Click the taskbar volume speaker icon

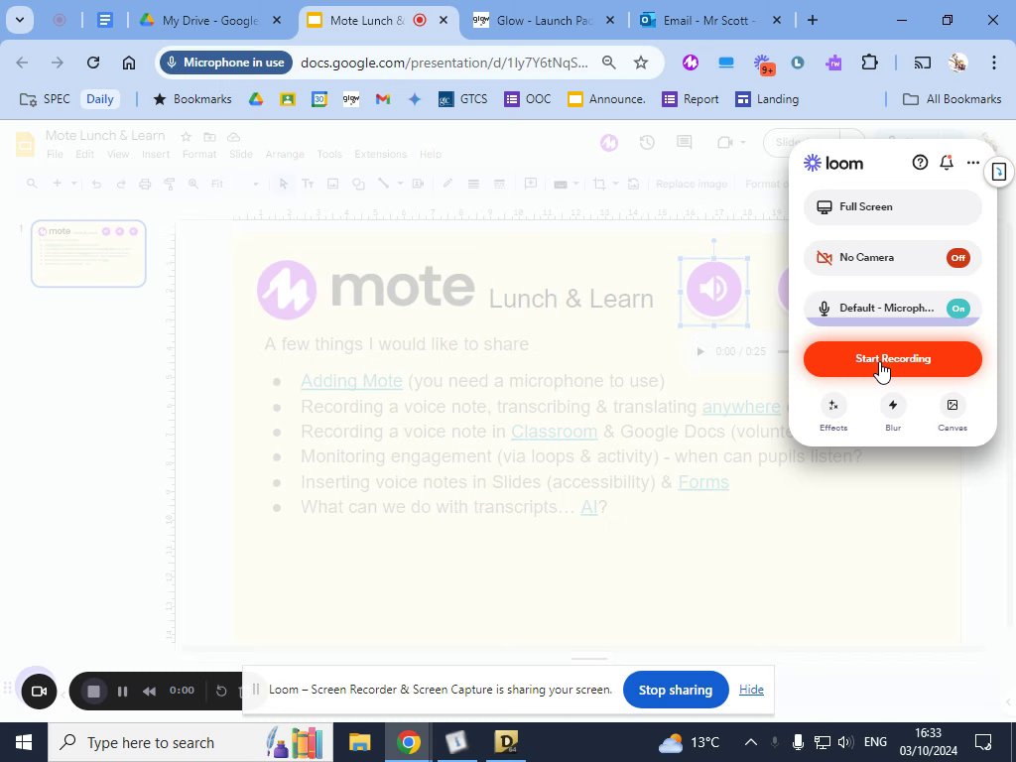tap(845, 742)
